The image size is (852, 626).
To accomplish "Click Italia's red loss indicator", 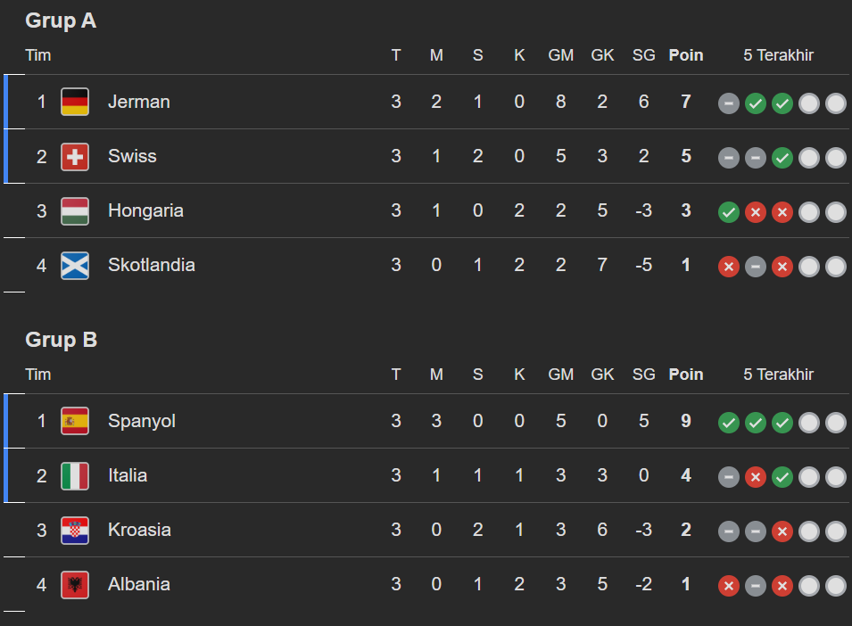I will [756, 477].
